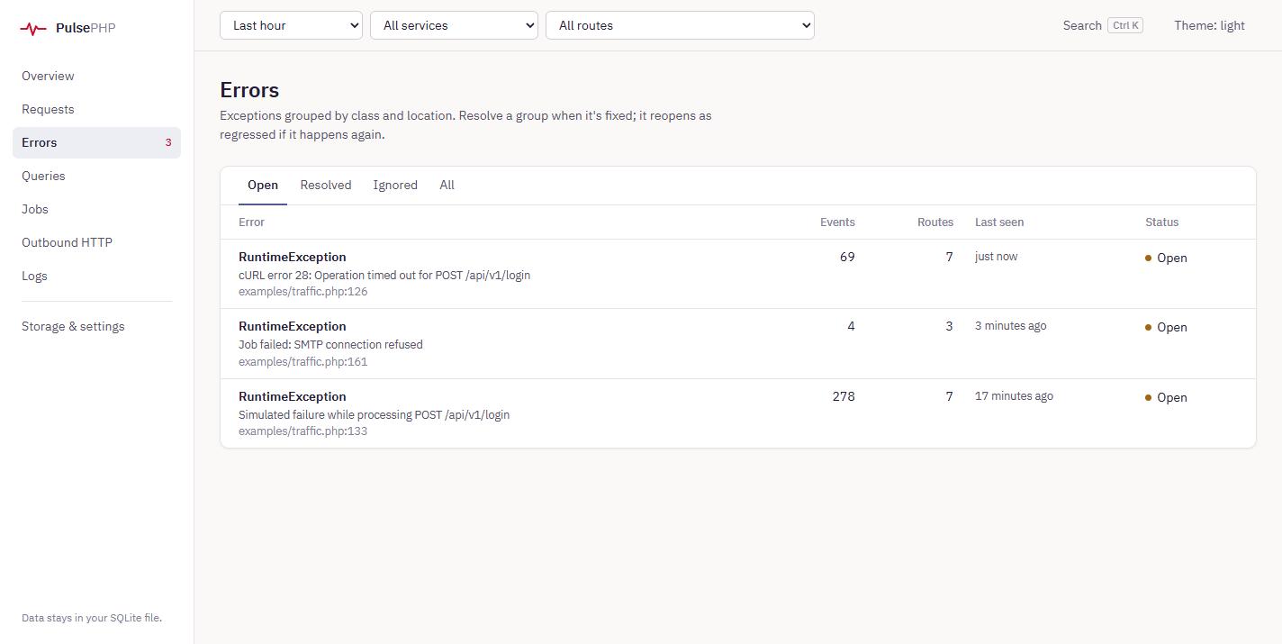
Task: Click the Last seen column header
Action: coord(999,222)
